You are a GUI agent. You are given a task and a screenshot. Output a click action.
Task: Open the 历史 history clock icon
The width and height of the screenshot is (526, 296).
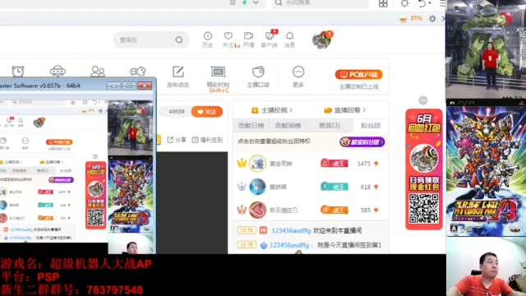208,36
